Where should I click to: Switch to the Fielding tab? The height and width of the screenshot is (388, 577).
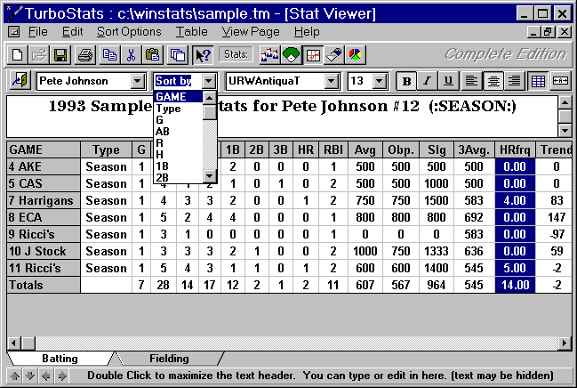tap(169, 359)
